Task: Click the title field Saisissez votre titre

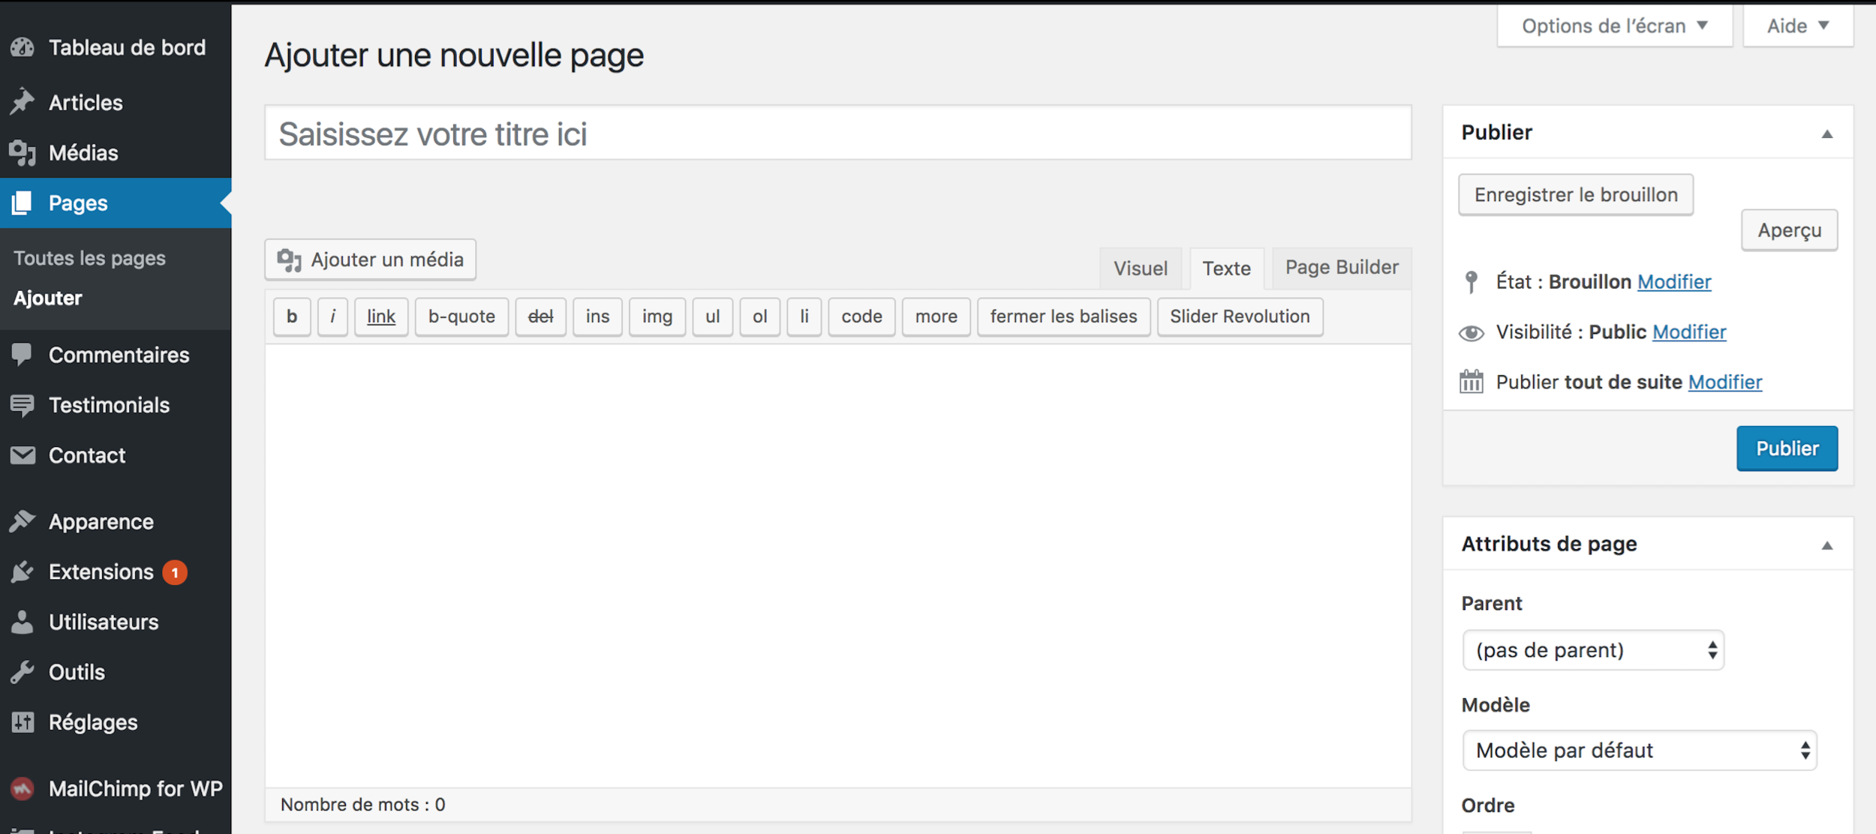Action: 837,133
